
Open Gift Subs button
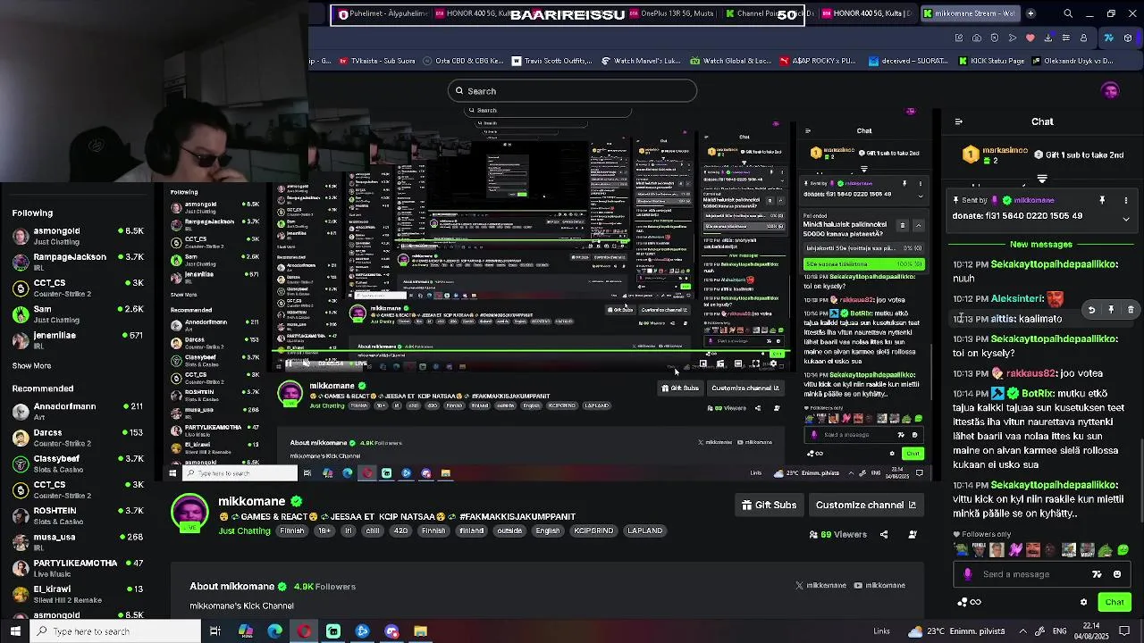click(x=769, y=505)
